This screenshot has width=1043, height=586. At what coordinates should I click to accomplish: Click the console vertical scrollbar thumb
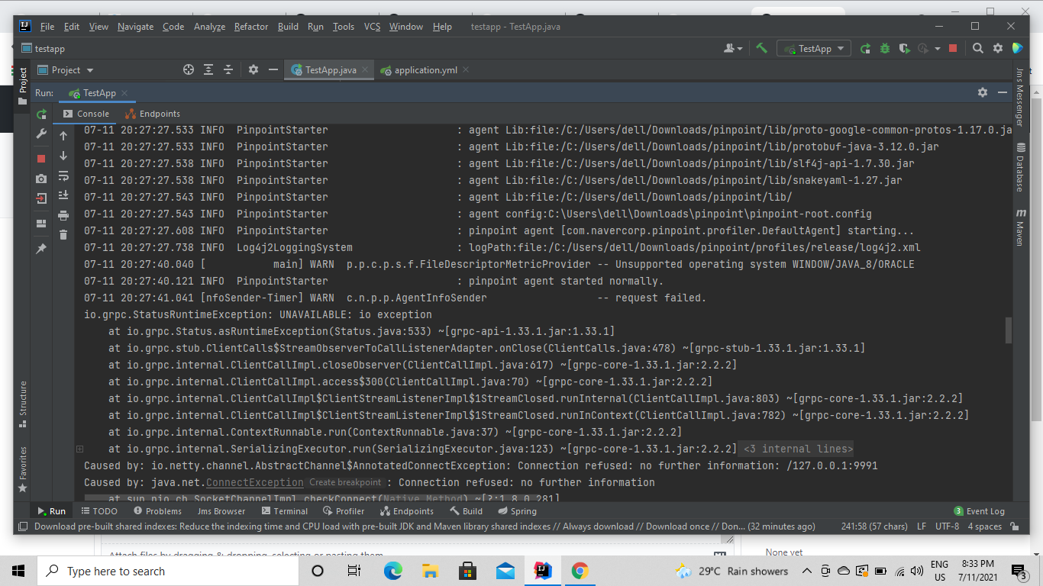click(x=1008, y=330)
